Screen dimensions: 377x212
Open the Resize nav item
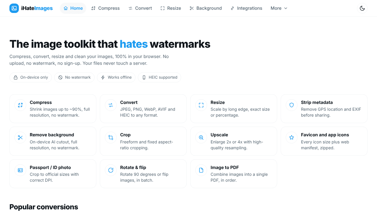point(171,8)
